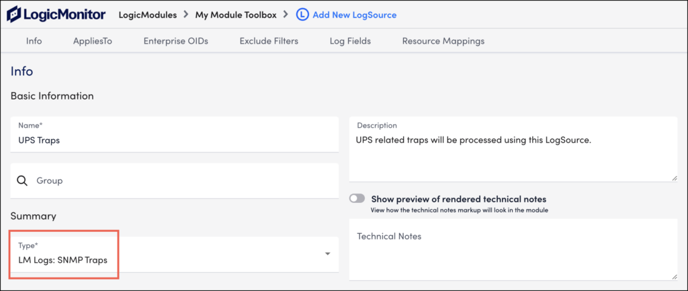Open the Enterprise OIDs tab

pyautogui.click(x=176, y=41)
